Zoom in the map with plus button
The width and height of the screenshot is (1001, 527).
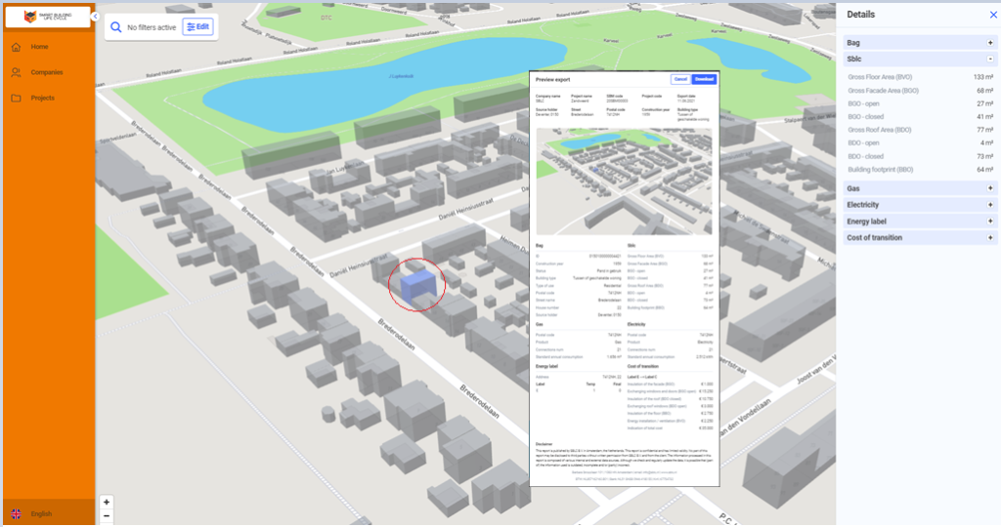(107, 503)
